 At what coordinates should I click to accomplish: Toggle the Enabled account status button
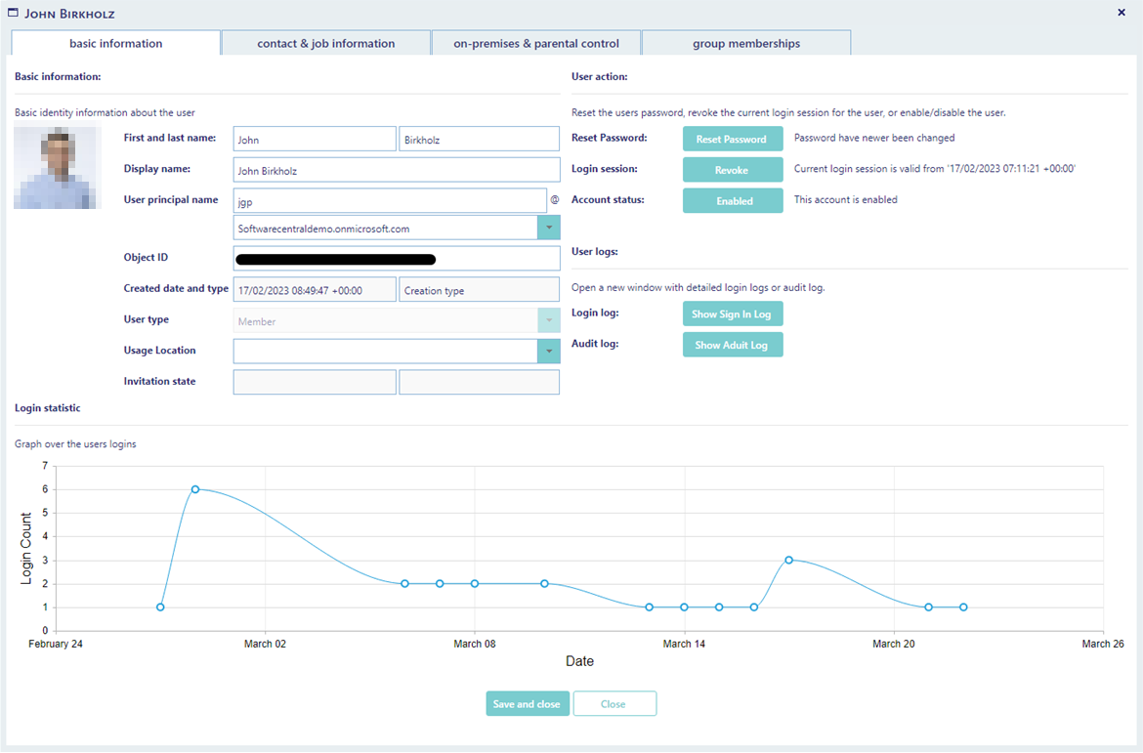[x=733, y=200]
